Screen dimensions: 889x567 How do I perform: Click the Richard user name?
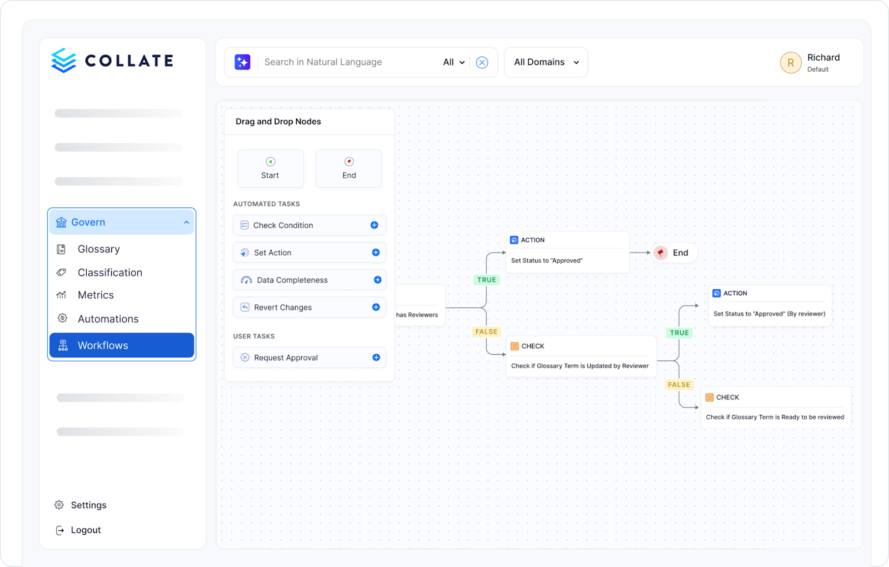(x=823, y=58)
